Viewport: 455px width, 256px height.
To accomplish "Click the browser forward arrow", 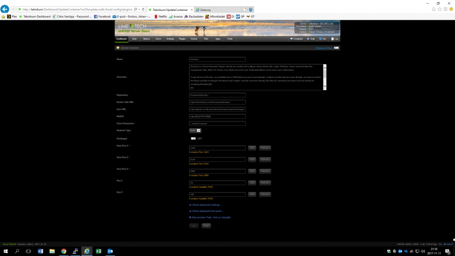I will 13,10.
